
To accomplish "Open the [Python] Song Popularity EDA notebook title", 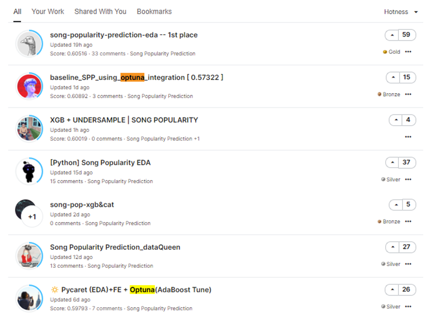I will tap(100, 163).
